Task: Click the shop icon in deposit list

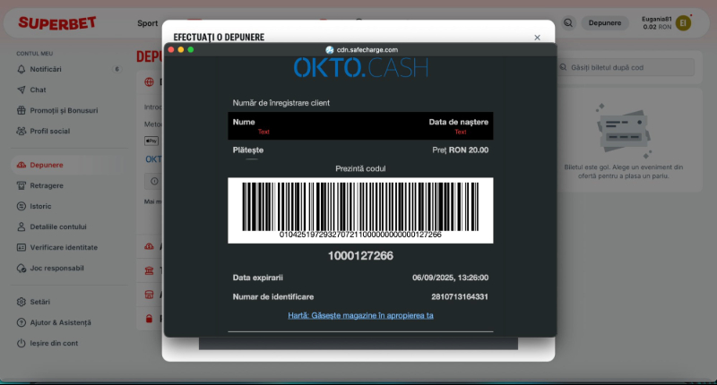Action: (x=149, y=295)
